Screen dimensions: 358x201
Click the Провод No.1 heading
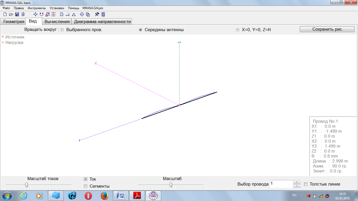(325, 121)
